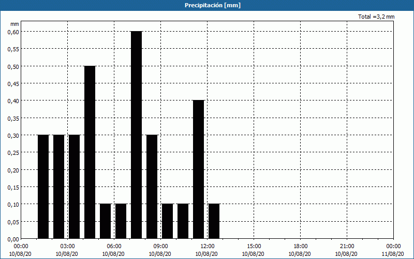The width and height of the screenshot is (414, 259).
Task: Click the '03:00' time axis label
Action: click(67, 246)
